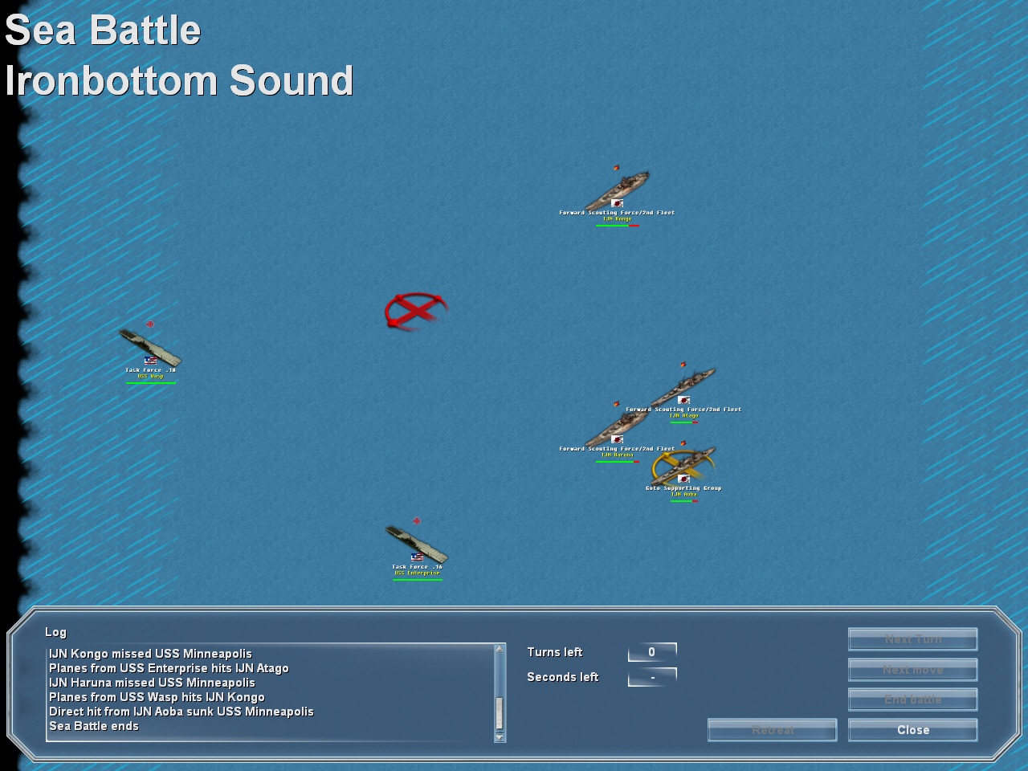Viewport: 1028px width, 771px height.
Task: Click the Seconds left value field
Action: click(x=652, y=677)
